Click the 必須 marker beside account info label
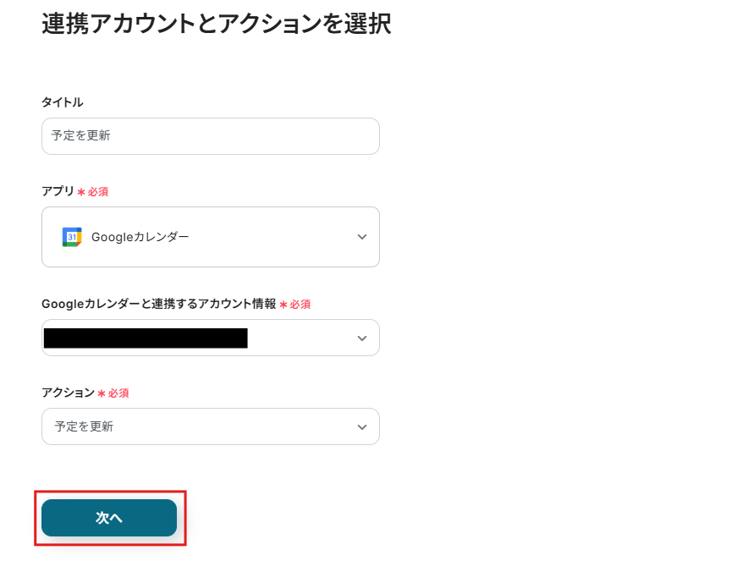The height and width of the screenshot is (572, 737). [300, 305]
